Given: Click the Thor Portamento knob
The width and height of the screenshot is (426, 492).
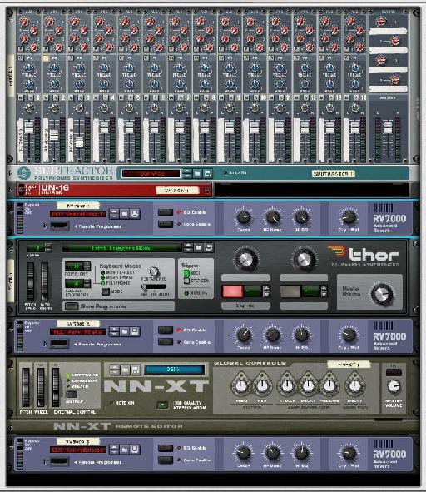Looking at the screenshot, I should (154, 271).
